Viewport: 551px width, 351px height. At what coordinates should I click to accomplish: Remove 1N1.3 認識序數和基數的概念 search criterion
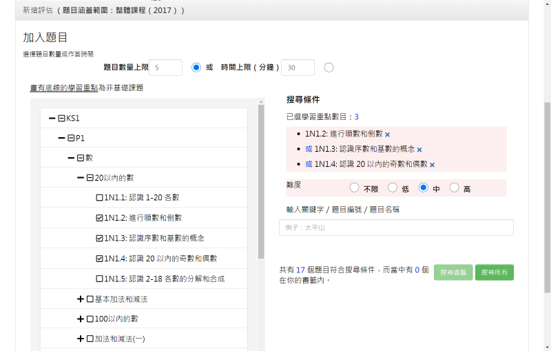tap(419, 150)
